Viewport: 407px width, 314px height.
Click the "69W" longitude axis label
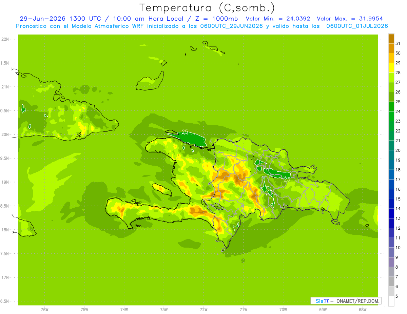pos(323,310)
